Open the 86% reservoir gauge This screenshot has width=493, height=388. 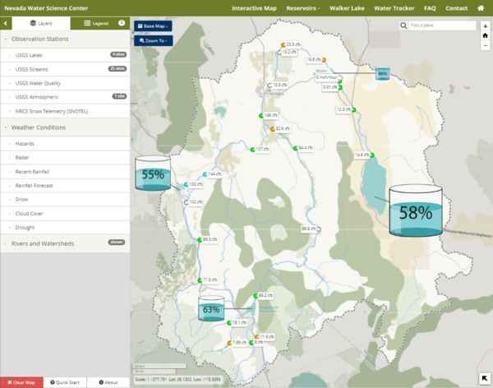(383, 73)
